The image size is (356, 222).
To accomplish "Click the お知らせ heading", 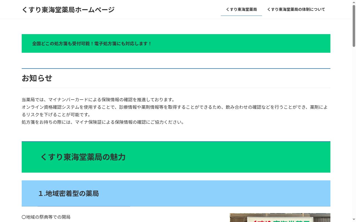I will coord(37,78).
